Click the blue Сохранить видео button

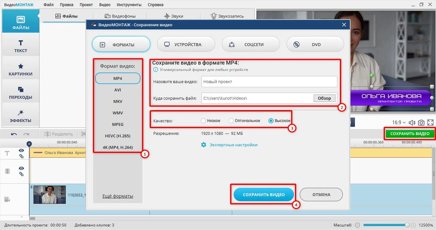pyautogui.click(x=264, y=195)
